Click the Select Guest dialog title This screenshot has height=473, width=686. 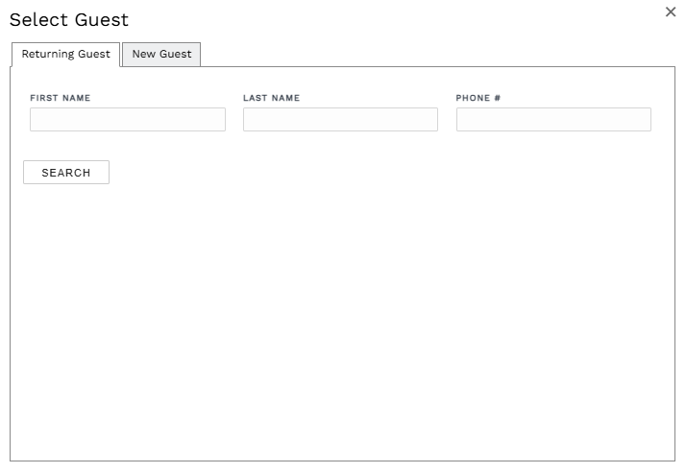click(69, 20)
